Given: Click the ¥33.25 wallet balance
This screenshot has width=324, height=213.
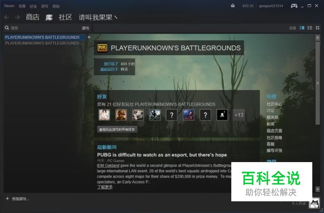Looking at the screenshot, I should point(248,6).
